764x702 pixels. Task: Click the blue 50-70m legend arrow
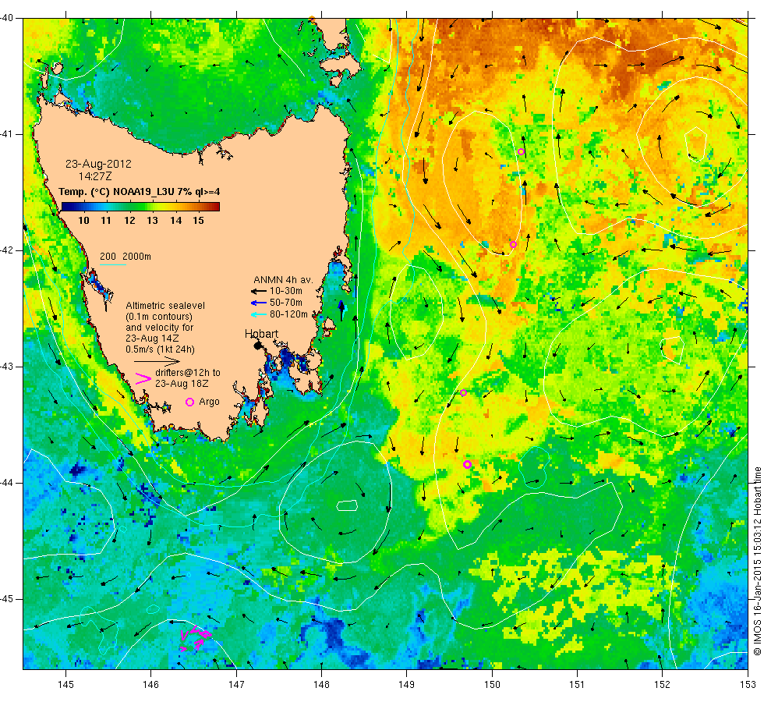(x=258, y=303)
